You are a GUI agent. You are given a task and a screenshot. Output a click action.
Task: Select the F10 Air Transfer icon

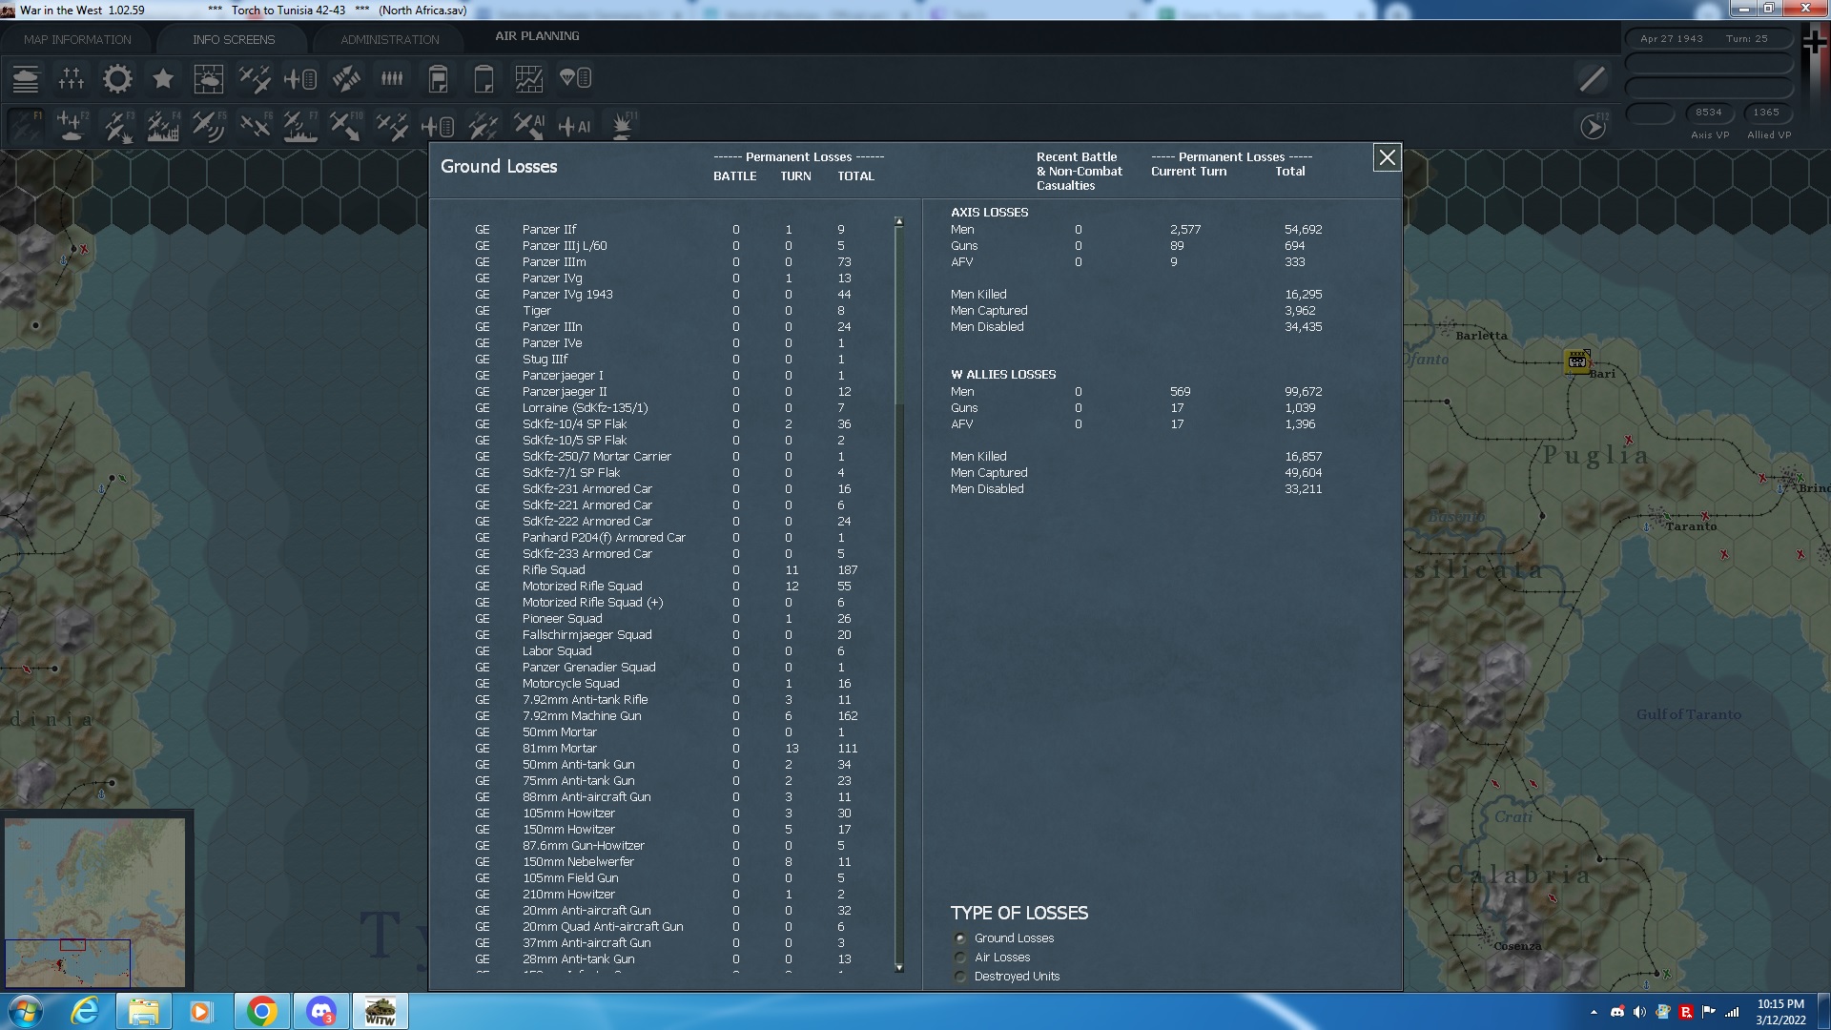[345, 125]
